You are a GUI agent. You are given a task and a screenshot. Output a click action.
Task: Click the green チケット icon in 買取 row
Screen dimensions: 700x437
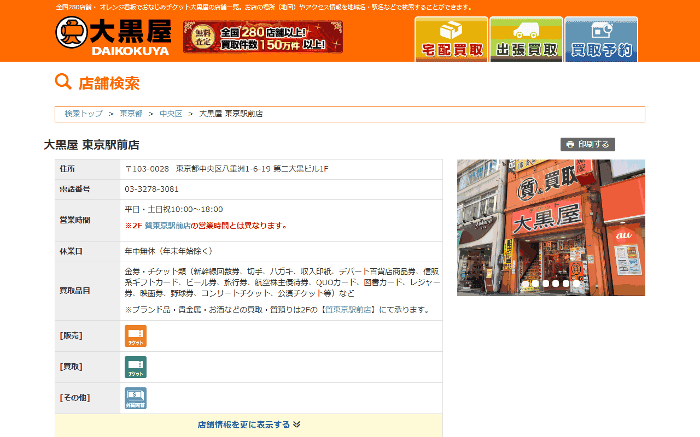coord(136,367)
